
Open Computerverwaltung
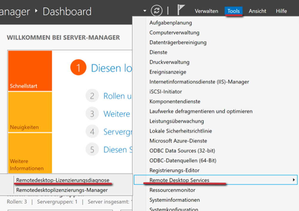tap(174, 33)
